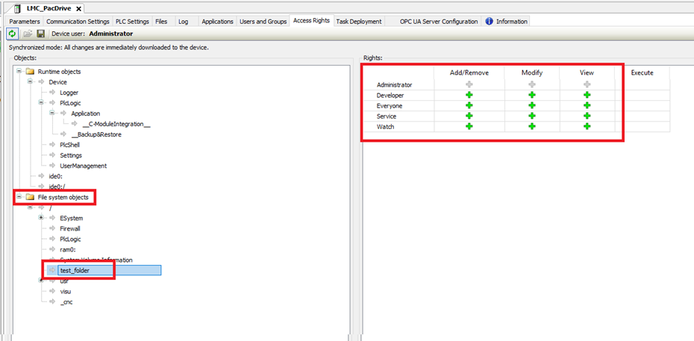Click the load from file icon

click(x=27, y=34)
